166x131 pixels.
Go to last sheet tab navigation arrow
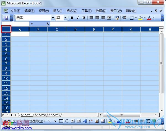[16, 115]
